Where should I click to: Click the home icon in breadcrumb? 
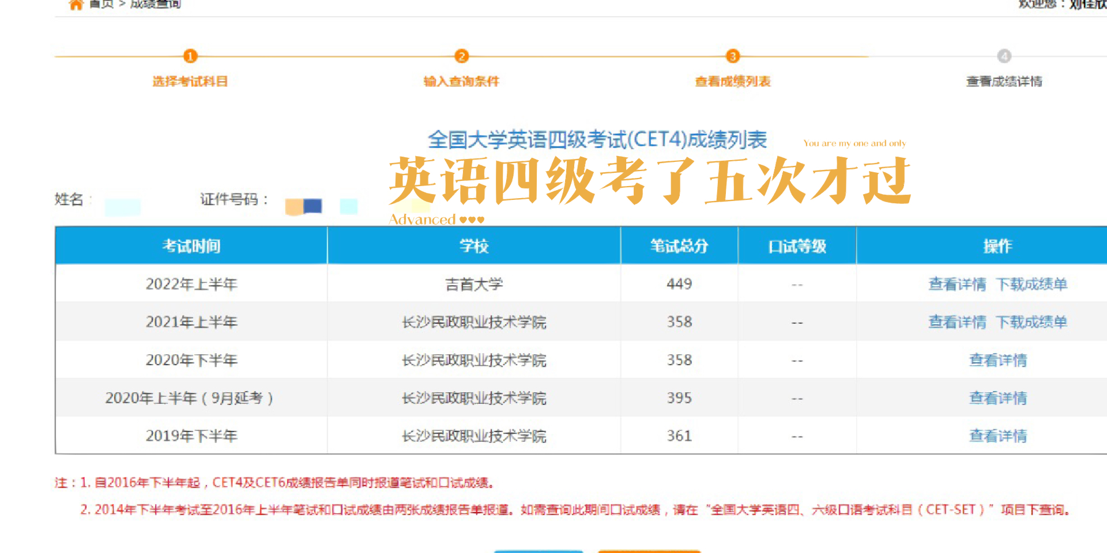[76, 5]
